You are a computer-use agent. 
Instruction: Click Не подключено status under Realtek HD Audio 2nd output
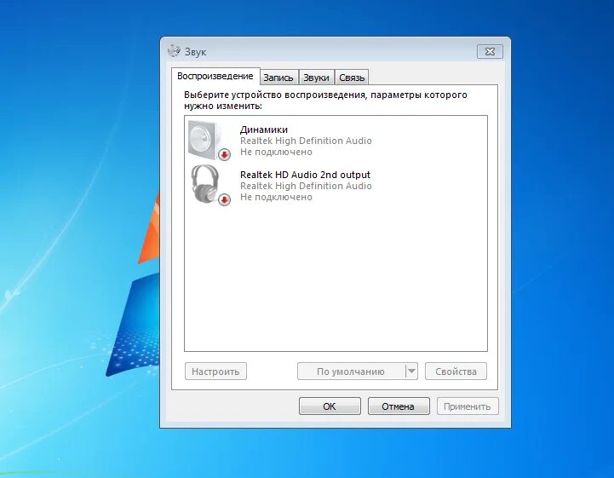[x=276, y=197]
